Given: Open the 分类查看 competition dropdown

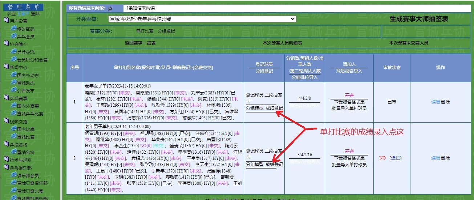Looking at the screenshot, I should [202, 19].
